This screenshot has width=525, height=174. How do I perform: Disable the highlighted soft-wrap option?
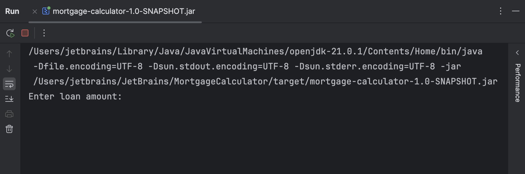pos(9,84)
